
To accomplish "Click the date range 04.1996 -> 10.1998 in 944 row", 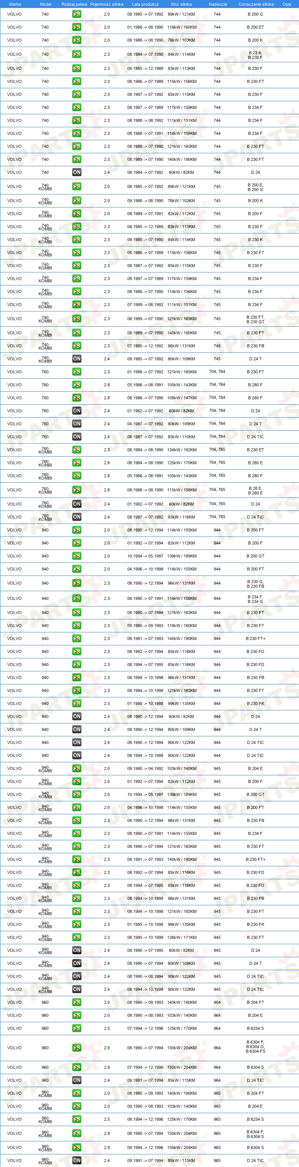I will [x=145, y=569].
